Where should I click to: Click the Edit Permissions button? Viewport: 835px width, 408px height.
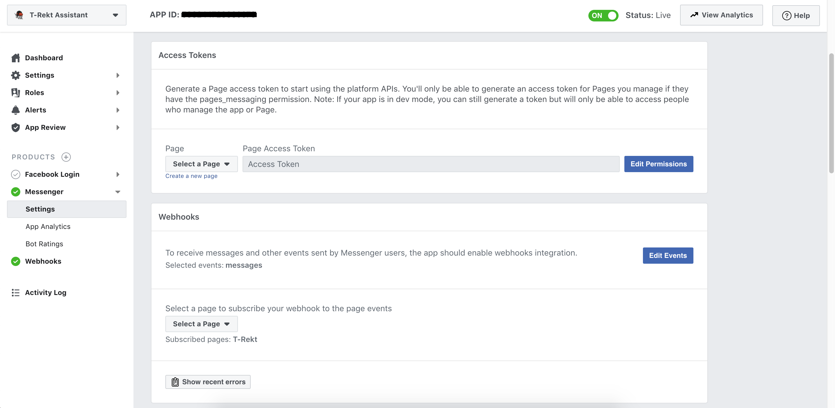click(658, 164)
